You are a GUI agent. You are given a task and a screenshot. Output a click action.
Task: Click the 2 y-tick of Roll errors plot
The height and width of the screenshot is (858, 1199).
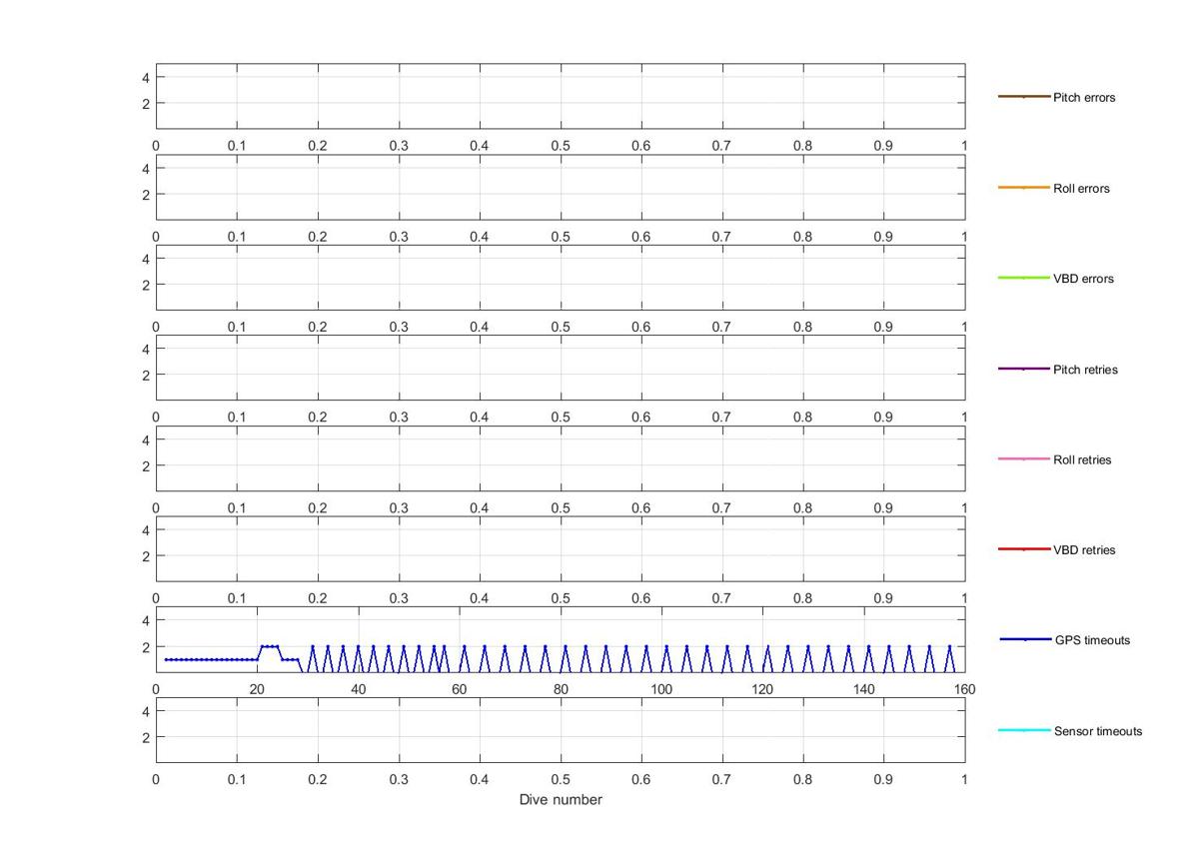tap(146, 194)
